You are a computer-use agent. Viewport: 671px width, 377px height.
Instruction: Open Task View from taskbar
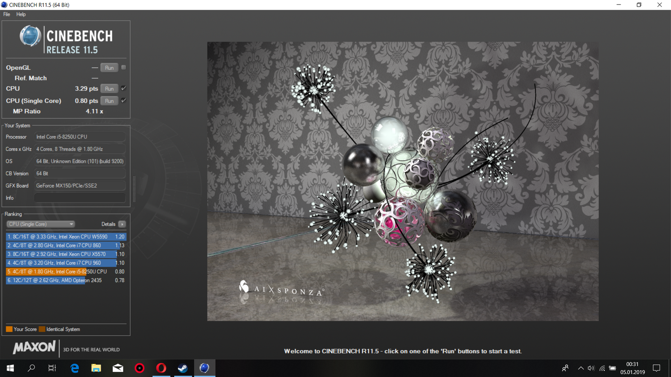52,368
